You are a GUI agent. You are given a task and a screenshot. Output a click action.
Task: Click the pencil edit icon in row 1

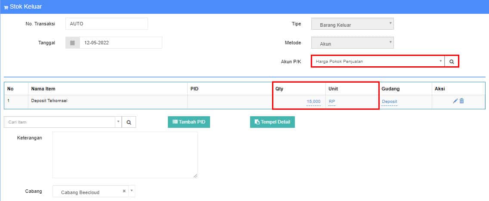click(455, 101)
